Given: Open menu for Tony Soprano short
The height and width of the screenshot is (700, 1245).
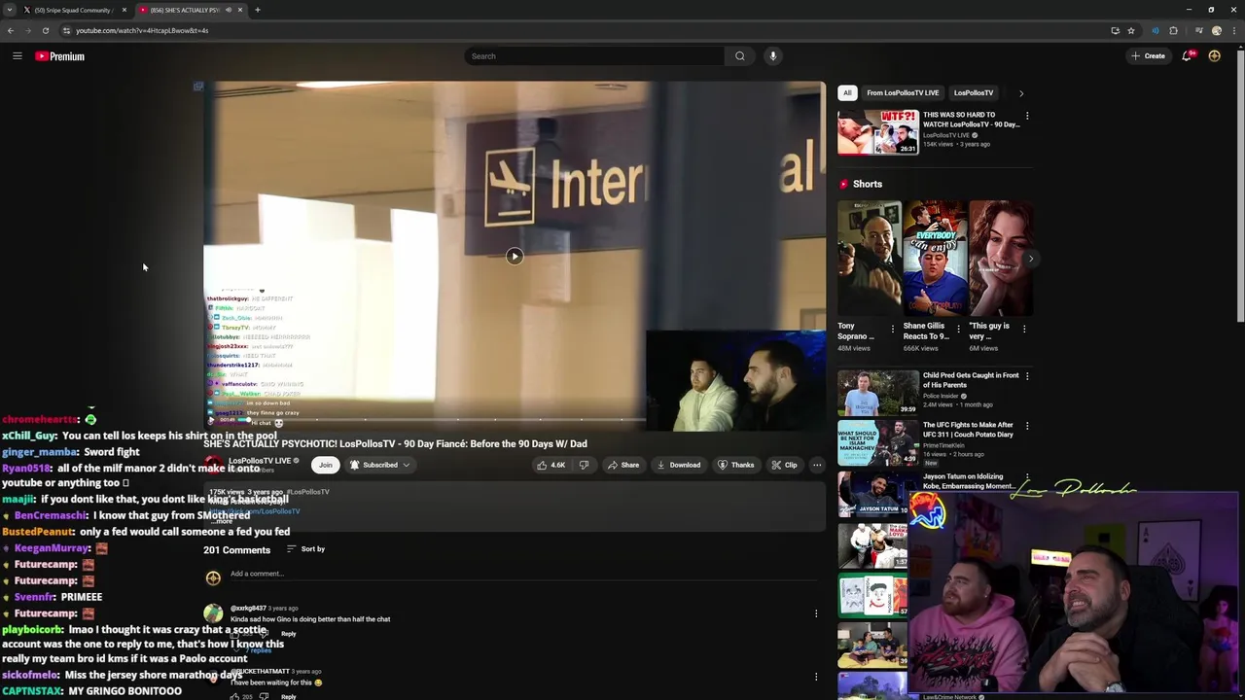Looking at the screenshot, I should [x=893, y=329].
